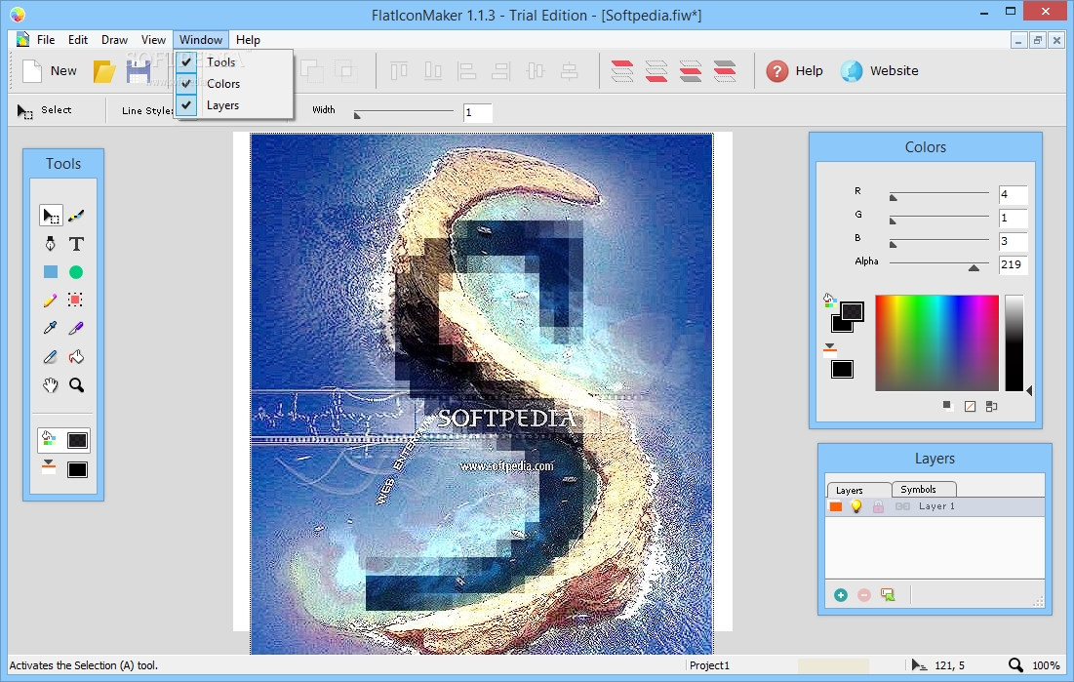The height and width of the screenshot is (682, 1074).
Task: Choose the green Ellipse shape tool
Action: click(76, 272)
